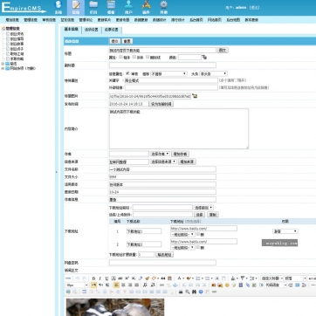The width and height of the screenshot is (316, 316).
Task: Open the 选择前缀 (select prefix) dropdown
Action: (x=203, y=208)
